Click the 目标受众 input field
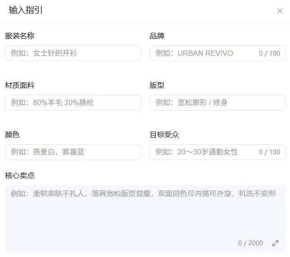This screenshot has width=290, height=257. tap(218, 152)
